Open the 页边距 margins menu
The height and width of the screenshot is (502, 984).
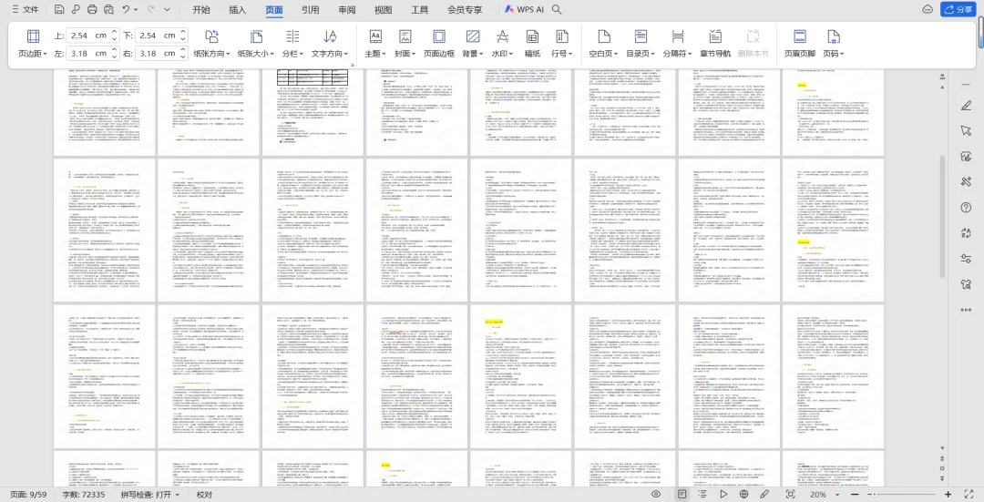pyautogui.click(x=33, y=44)
